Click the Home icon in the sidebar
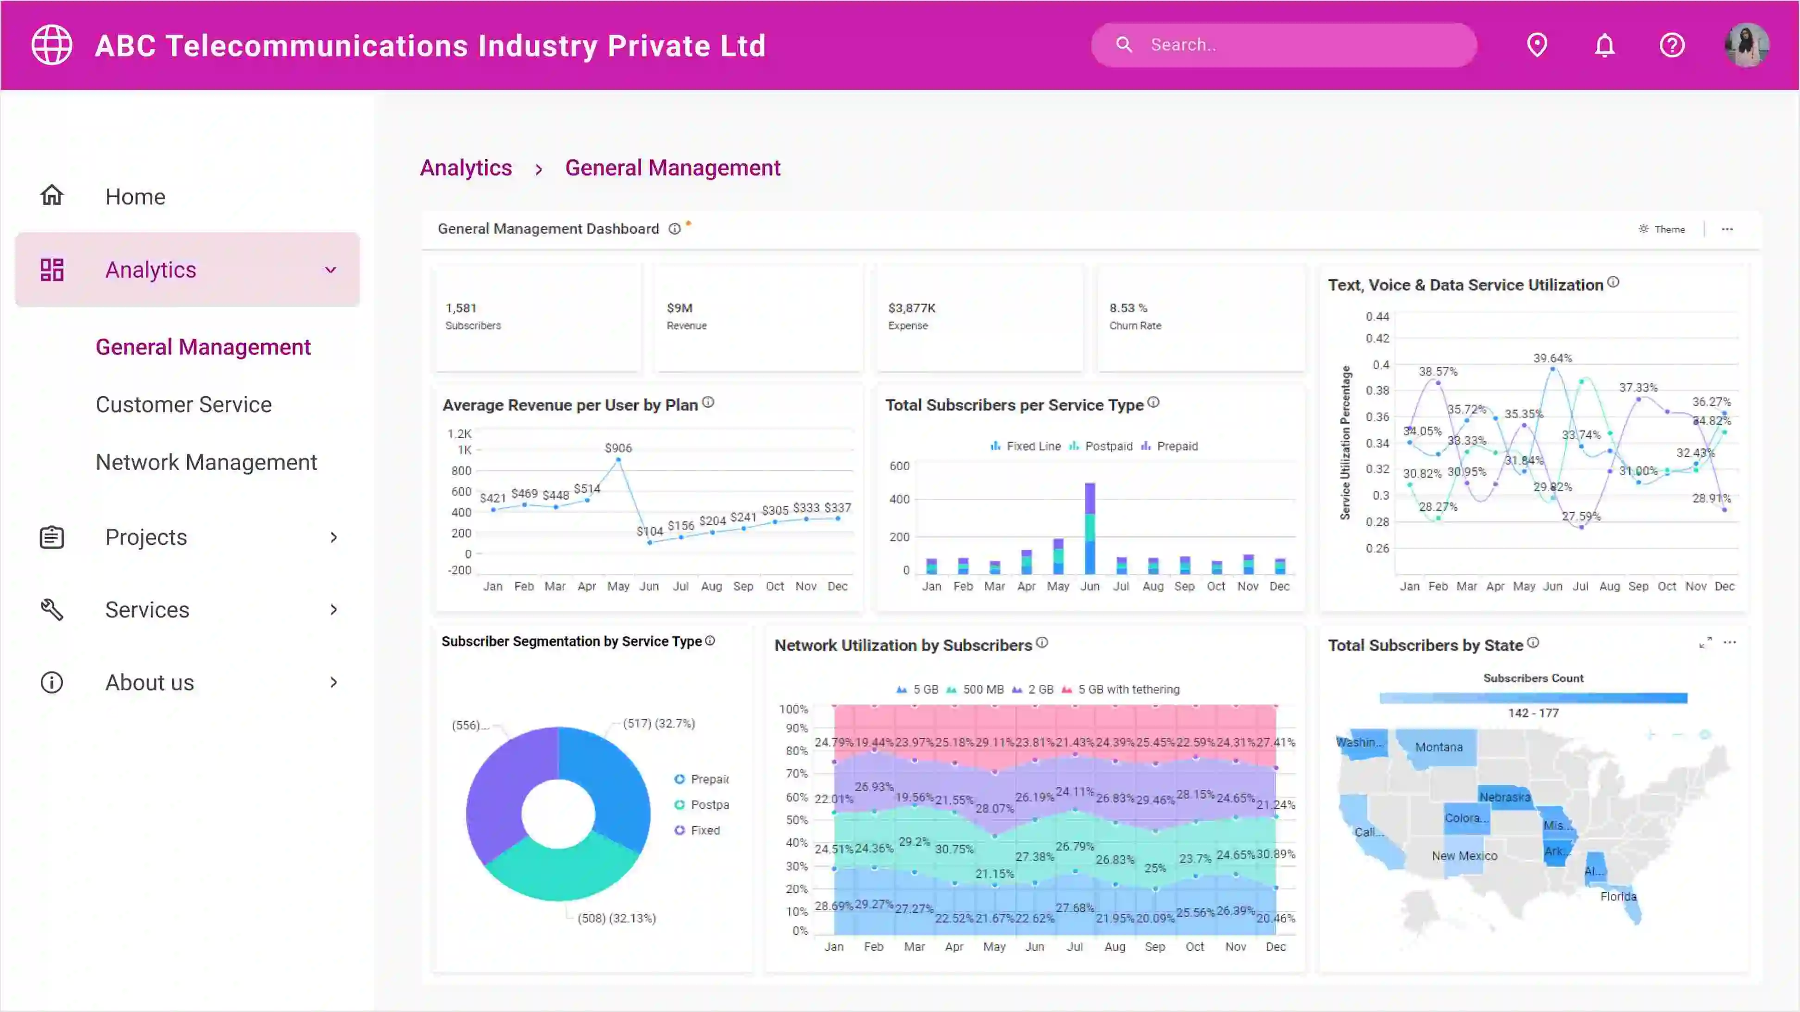 click(51, 194)
